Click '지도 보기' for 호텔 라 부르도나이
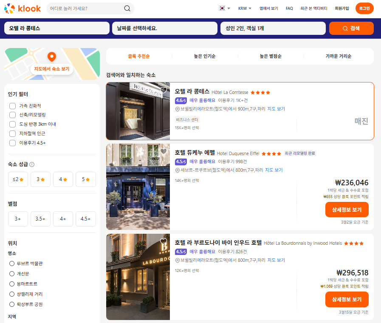 276,260
